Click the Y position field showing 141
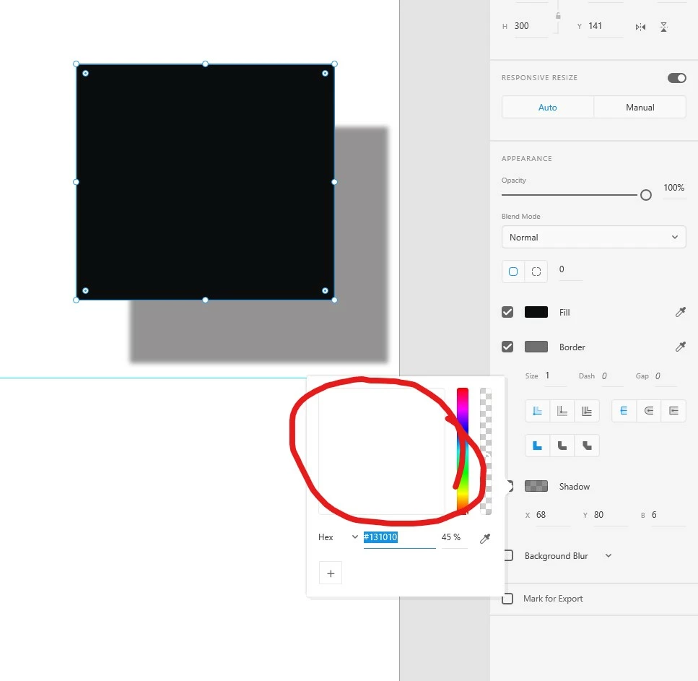 point(606,26)
